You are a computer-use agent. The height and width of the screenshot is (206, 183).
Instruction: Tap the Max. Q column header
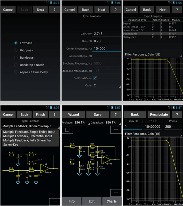pos(176,20)
